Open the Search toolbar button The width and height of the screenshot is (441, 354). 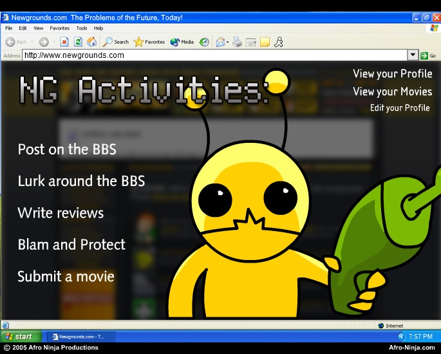pyautogui.click(x=116, y=42)
